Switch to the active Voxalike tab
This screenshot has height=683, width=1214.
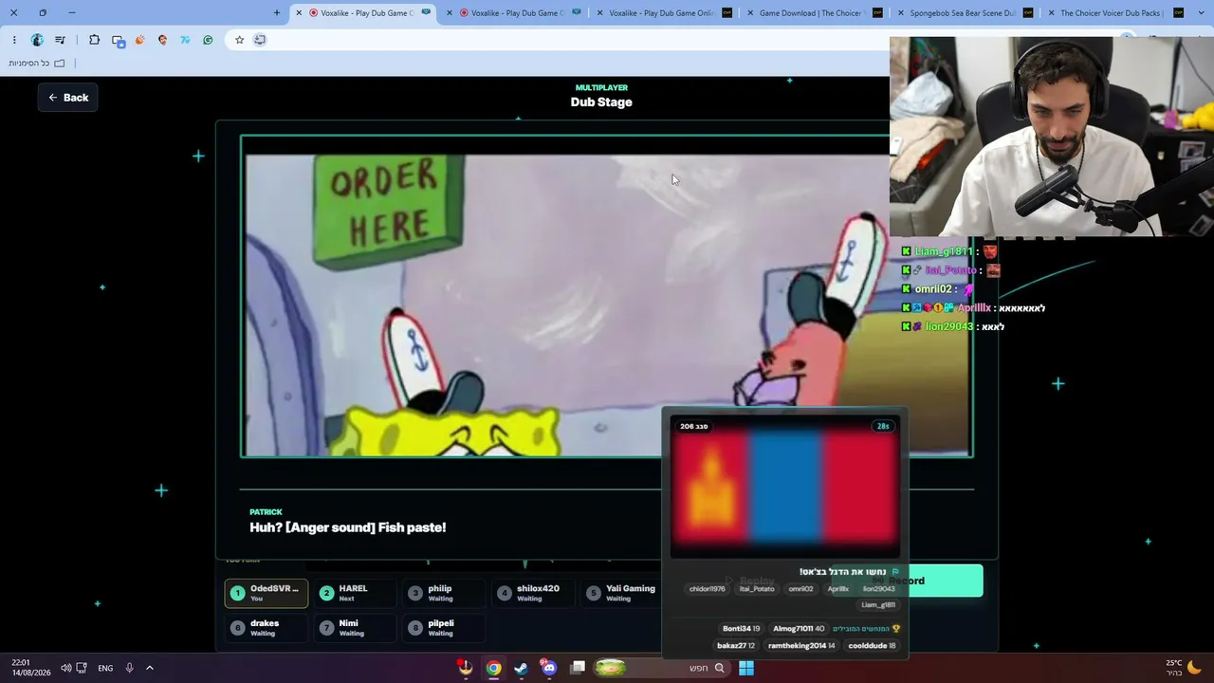[x=365, y=13]
